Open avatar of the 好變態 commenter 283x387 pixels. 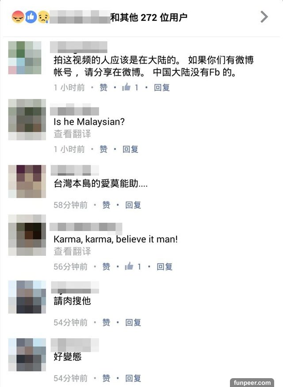27,355
